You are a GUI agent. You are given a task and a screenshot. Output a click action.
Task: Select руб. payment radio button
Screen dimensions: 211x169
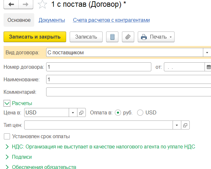pos(118,113)
